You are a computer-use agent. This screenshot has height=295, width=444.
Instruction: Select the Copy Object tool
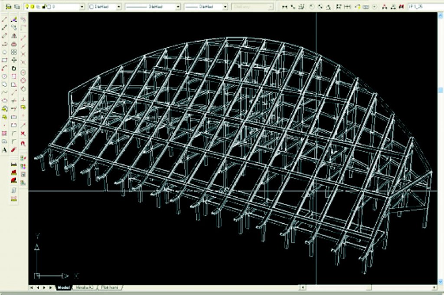[x=14, y=27]
